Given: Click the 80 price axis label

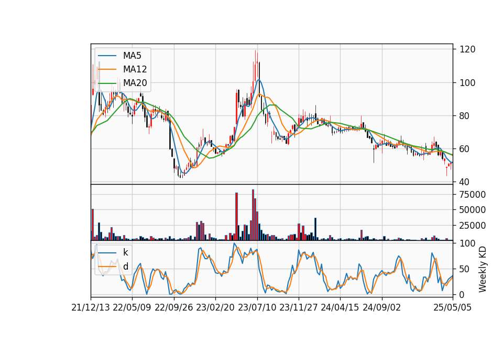Looking at the screenshot, I should tap(465, 115).
